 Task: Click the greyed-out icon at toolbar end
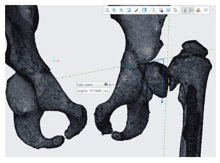[x=205, y=10]
